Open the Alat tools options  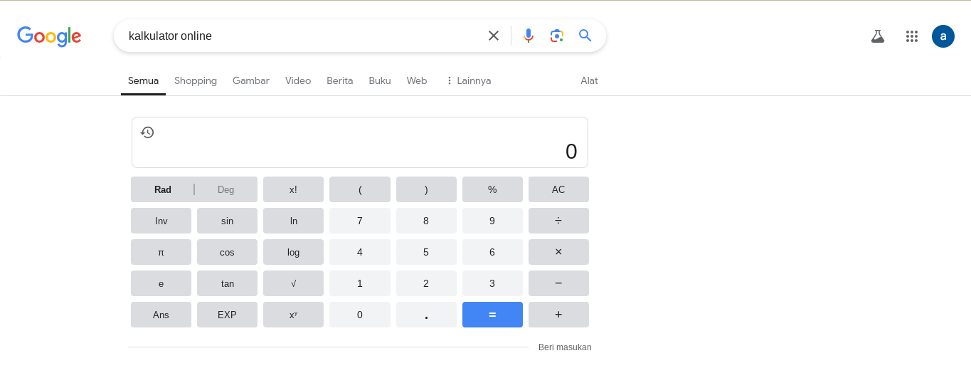click(589, 81)
